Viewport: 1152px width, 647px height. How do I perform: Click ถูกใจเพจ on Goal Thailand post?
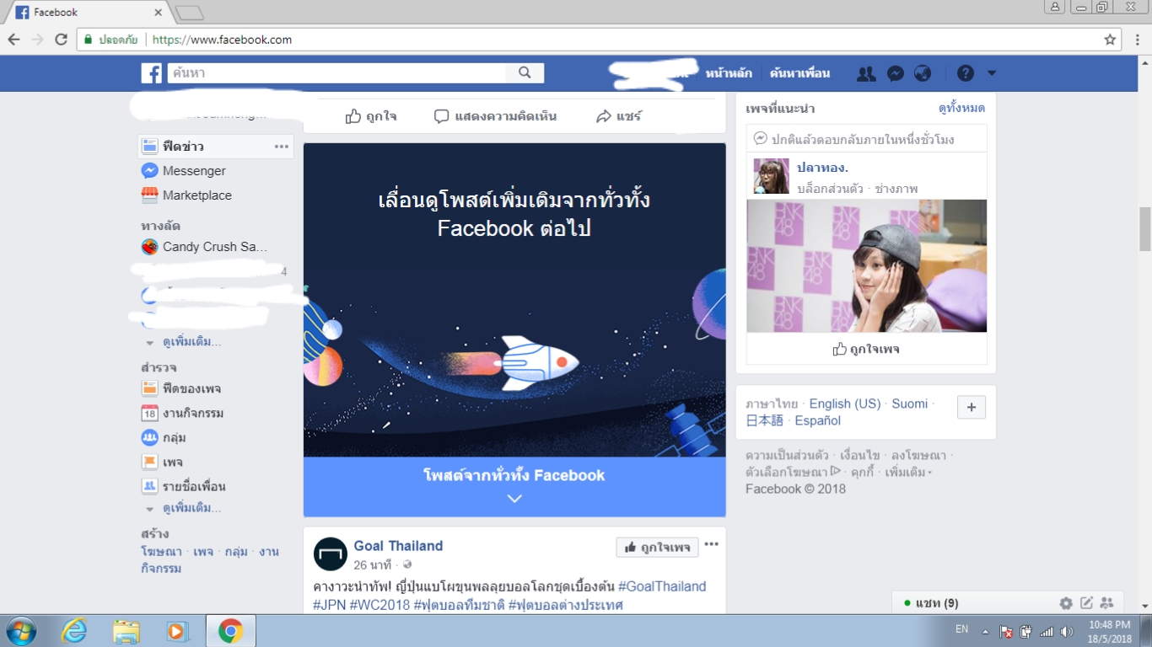coord(657,548)
